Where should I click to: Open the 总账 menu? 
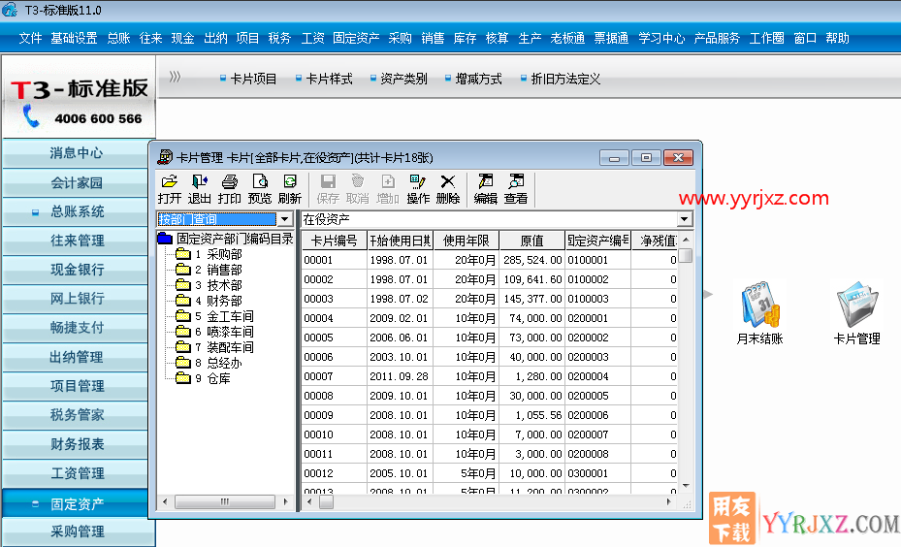click(x=119, y=39)
